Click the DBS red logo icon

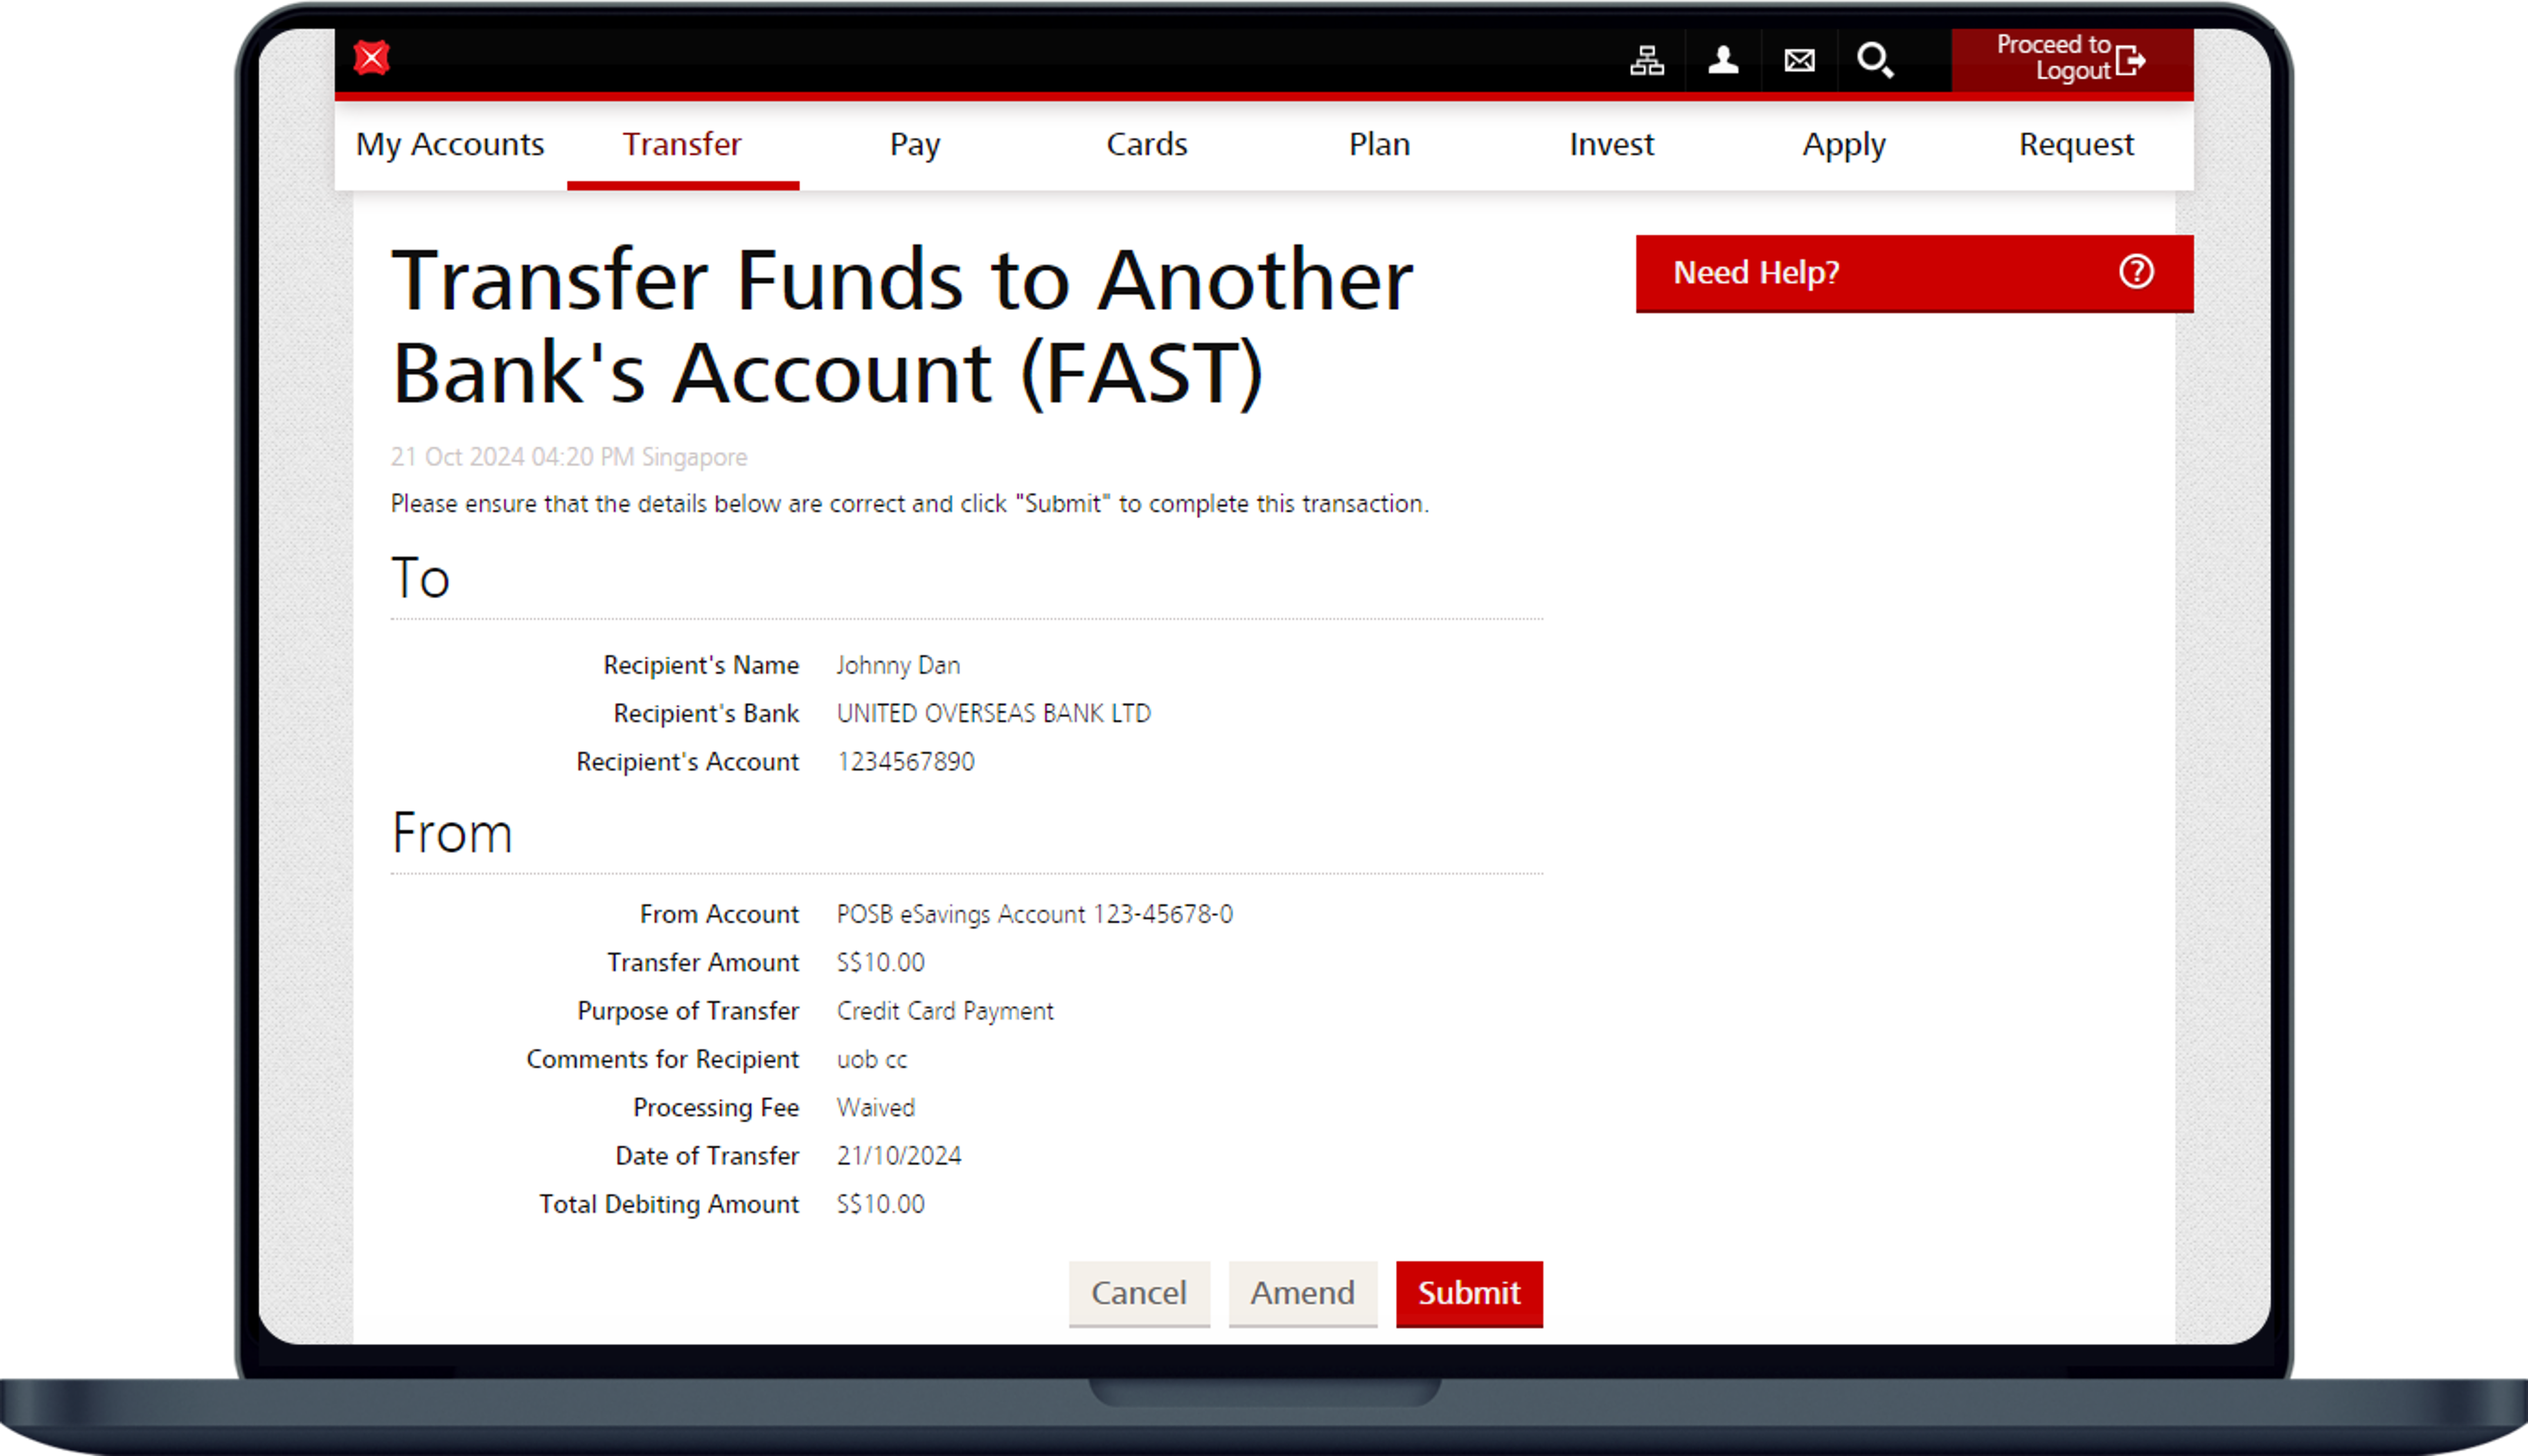[371, 58]
